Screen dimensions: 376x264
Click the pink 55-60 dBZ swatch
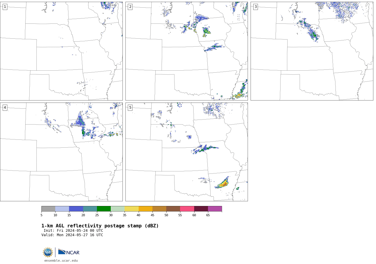pos(187,209)
